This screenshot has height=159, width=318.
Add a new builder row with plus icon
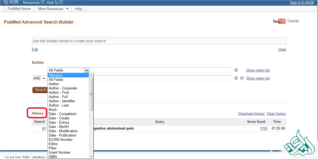(242, 78)
